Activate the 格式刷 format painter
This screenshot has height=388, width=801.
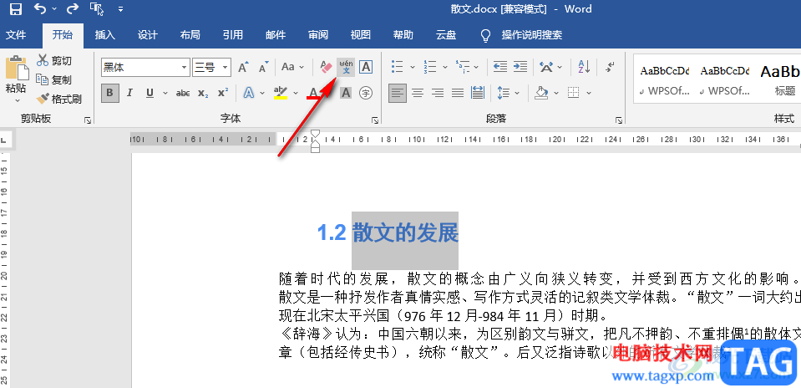58,99
